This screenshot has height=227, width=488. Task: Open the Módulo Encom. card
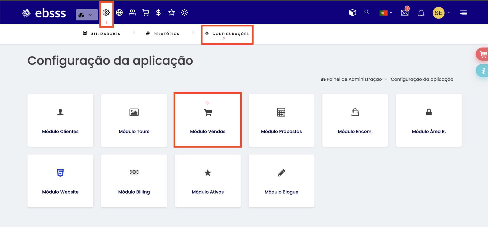(x=355, y=120)
